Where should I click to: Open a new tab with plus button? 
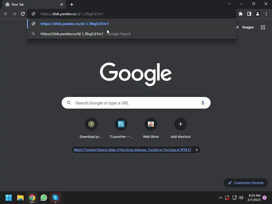[72, 5]
